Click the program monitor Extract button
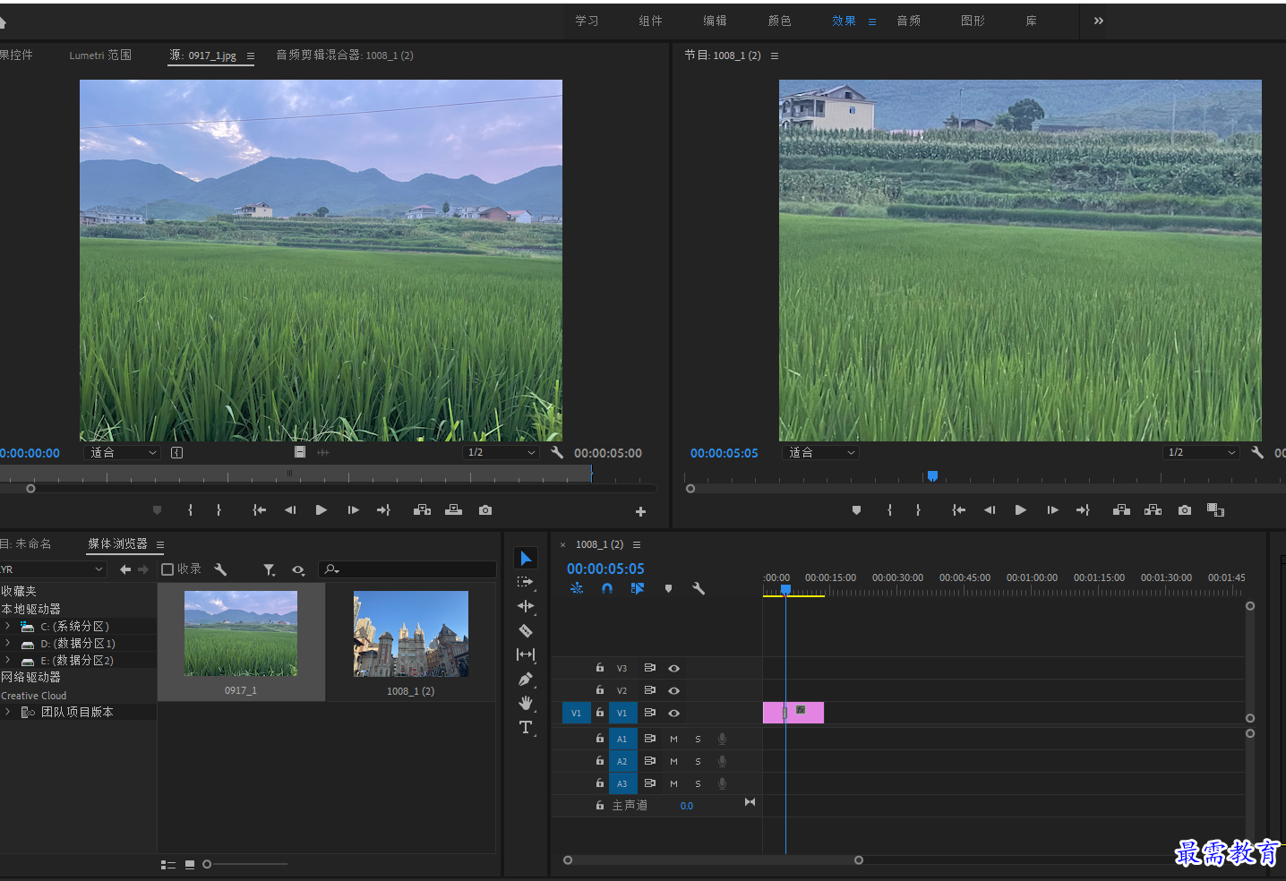The image size is (1286, 881). (x=1153, y=510)
